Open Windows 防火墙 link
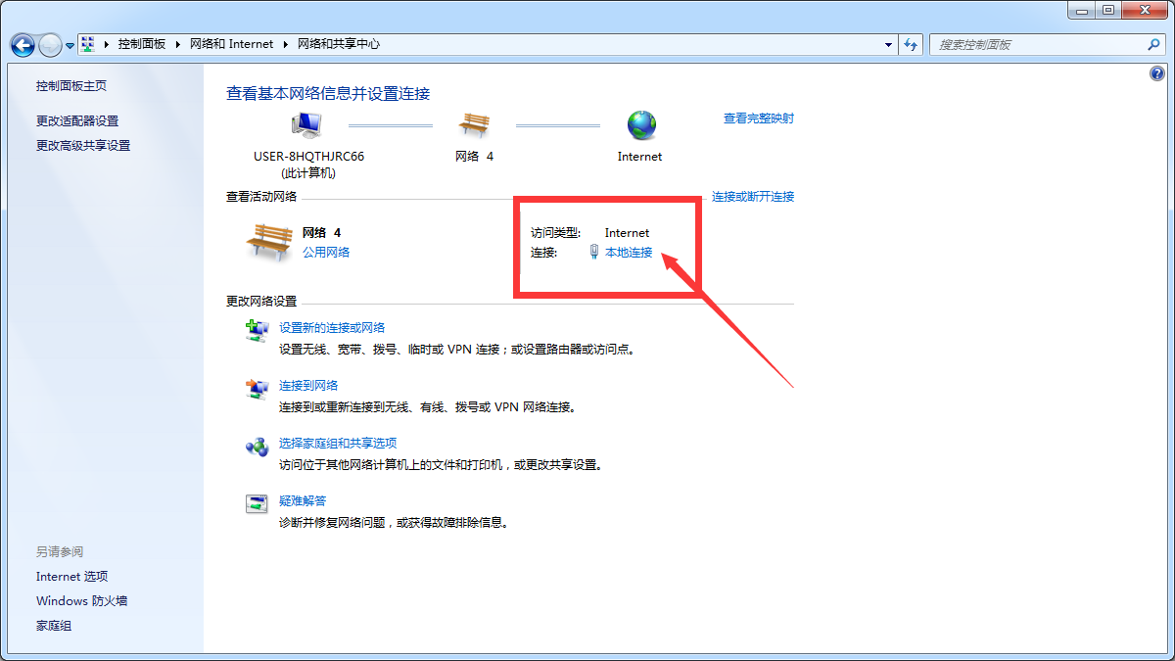The image size is (1175, 661). click(x=82, y=601)
